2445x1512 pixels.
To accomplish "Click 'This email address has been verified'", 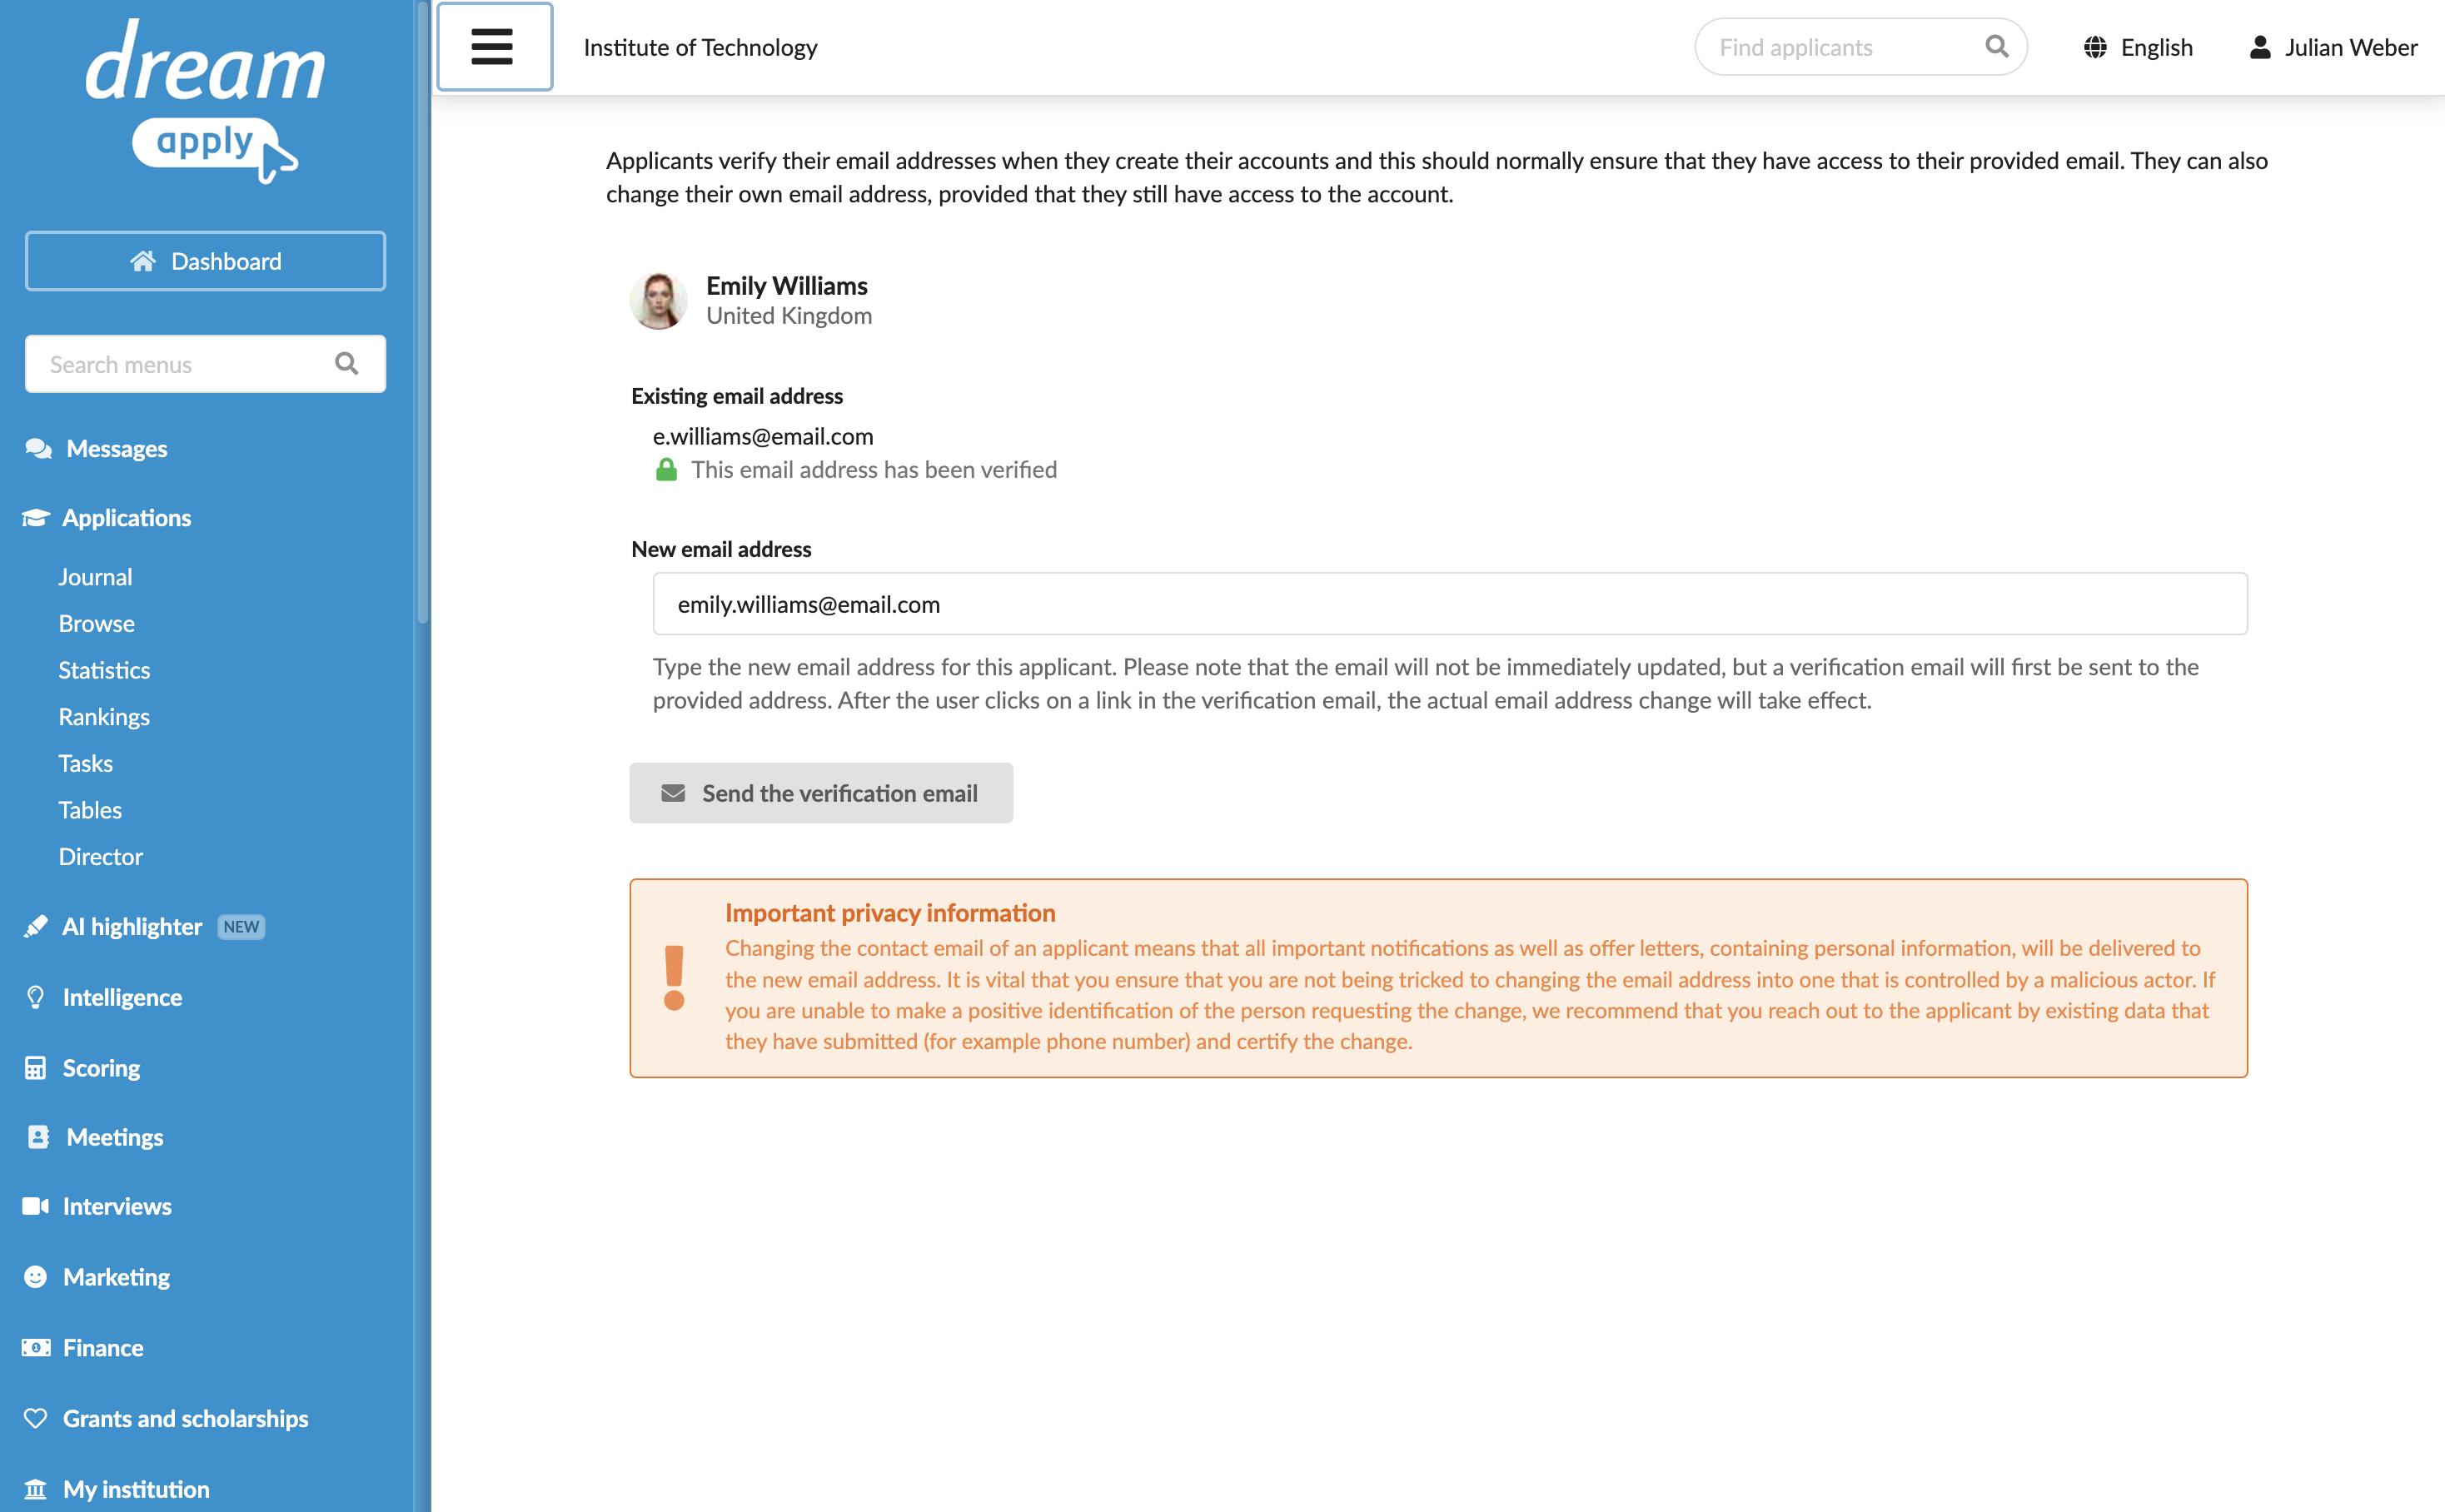I will pyautogui.click(x=874, y=469).
